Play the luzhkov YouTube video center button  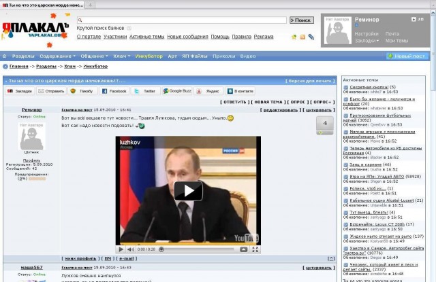pyautogui.click(x=188, y=191)
